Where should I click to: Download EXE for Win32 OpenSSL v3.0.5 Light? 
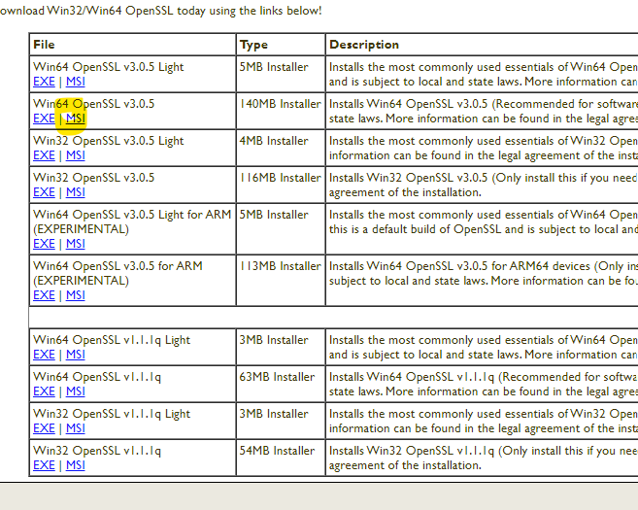44,155
